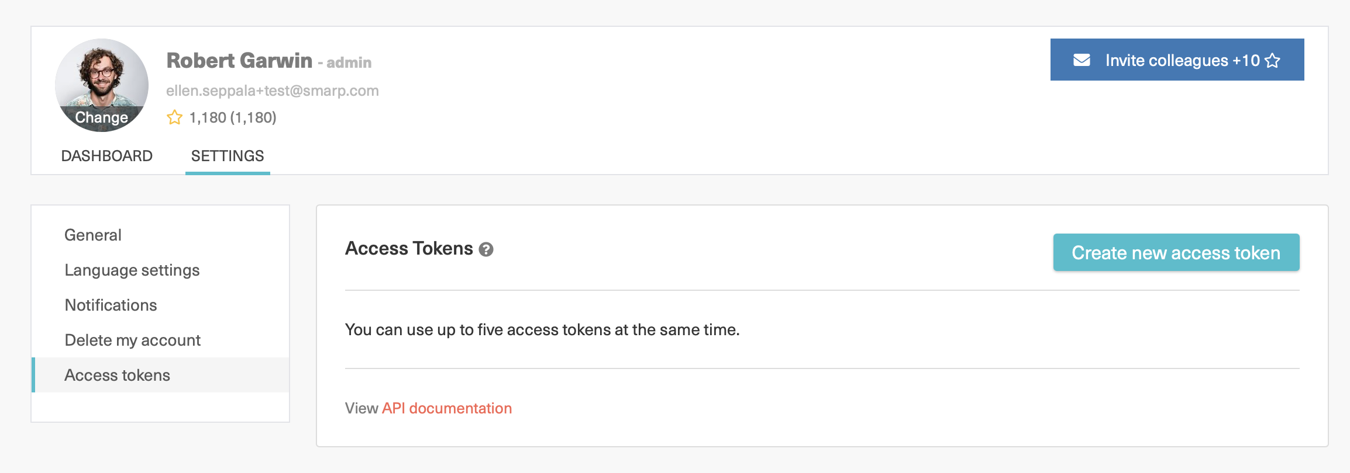The image size is (1350, 473).
Task: Click the envelope icon on invite button
Action: tap(1082, 60)
